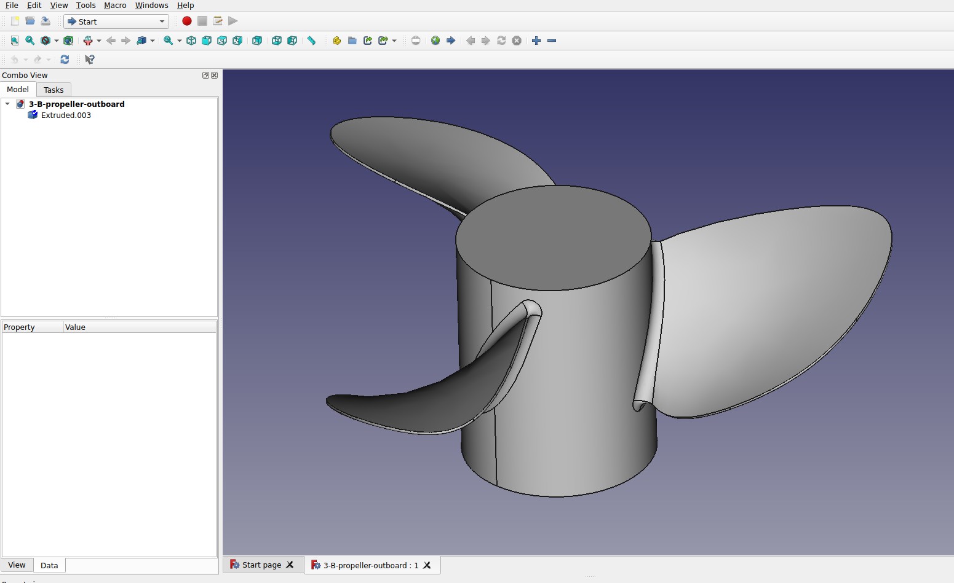
Task: Start macro recording with red record button
Action: (187, 21)
